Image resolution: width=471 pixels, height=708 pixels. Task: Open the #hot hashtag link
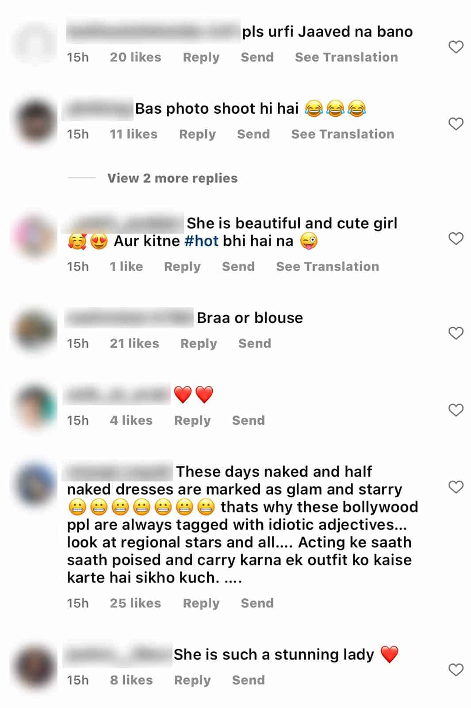point(202,241)
